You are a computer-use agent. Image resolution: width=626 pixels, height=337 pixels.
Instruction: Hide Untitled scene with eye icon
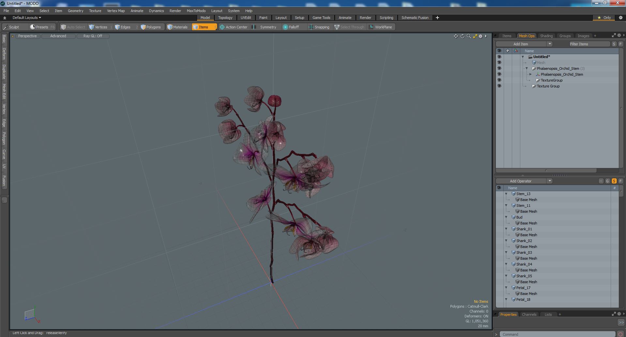click(x=499, y=57)
